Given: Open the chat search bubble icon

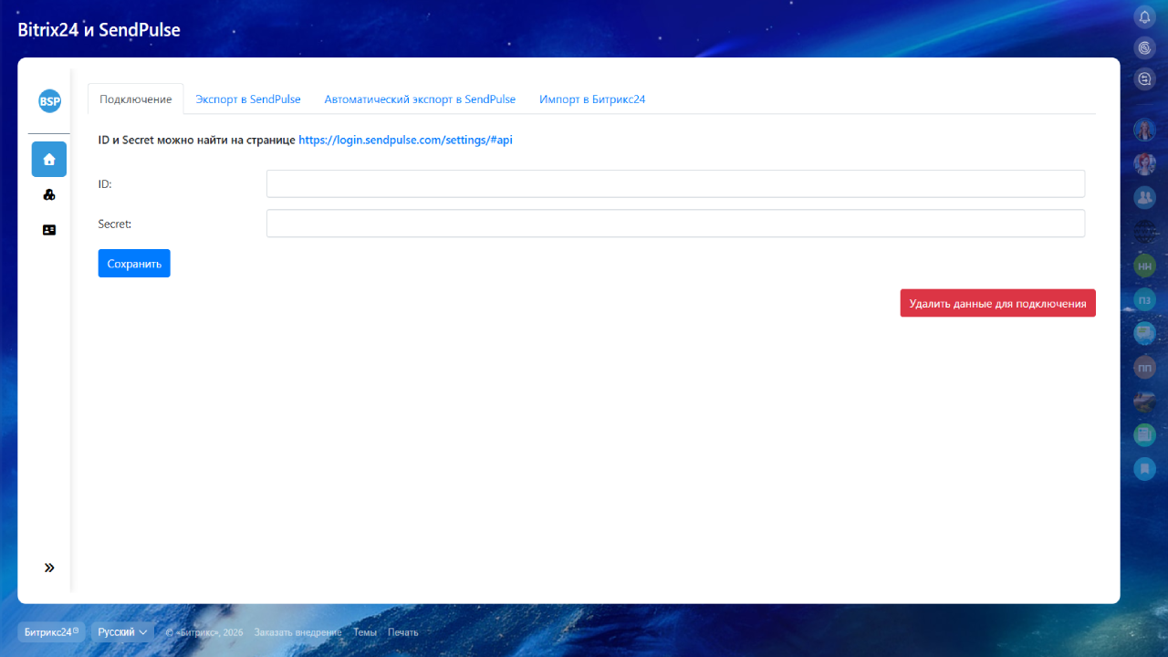Looking at the screenshot, I should (1144, 78).
